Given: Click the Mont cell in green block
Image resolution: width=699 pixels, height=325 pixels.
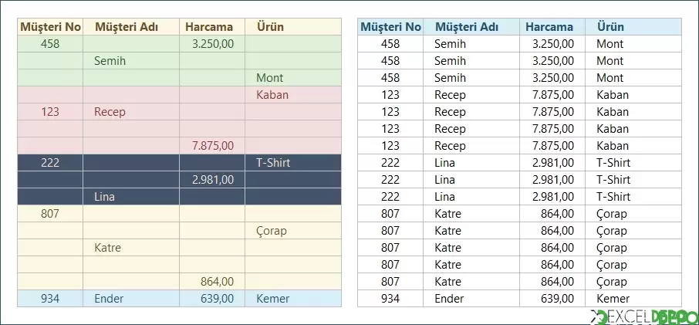Looking at the screenshot, I should pos(293,78).
